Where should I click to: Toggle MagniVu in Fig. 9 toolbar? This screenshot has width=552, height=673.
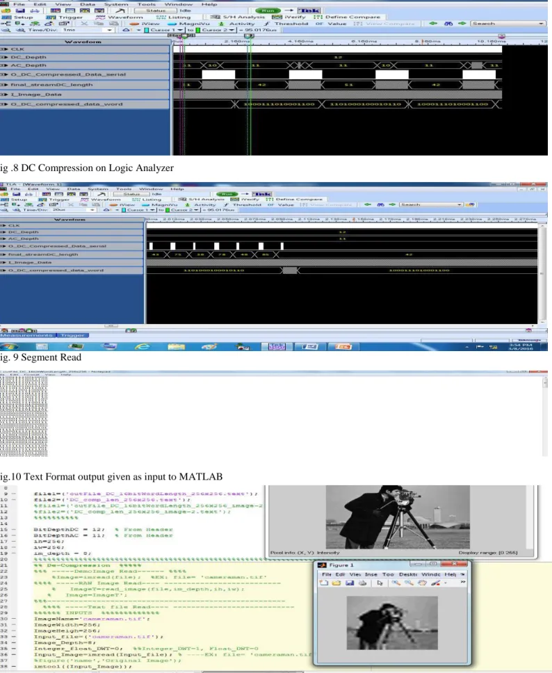pyautogui.click(x=160, y=204)
